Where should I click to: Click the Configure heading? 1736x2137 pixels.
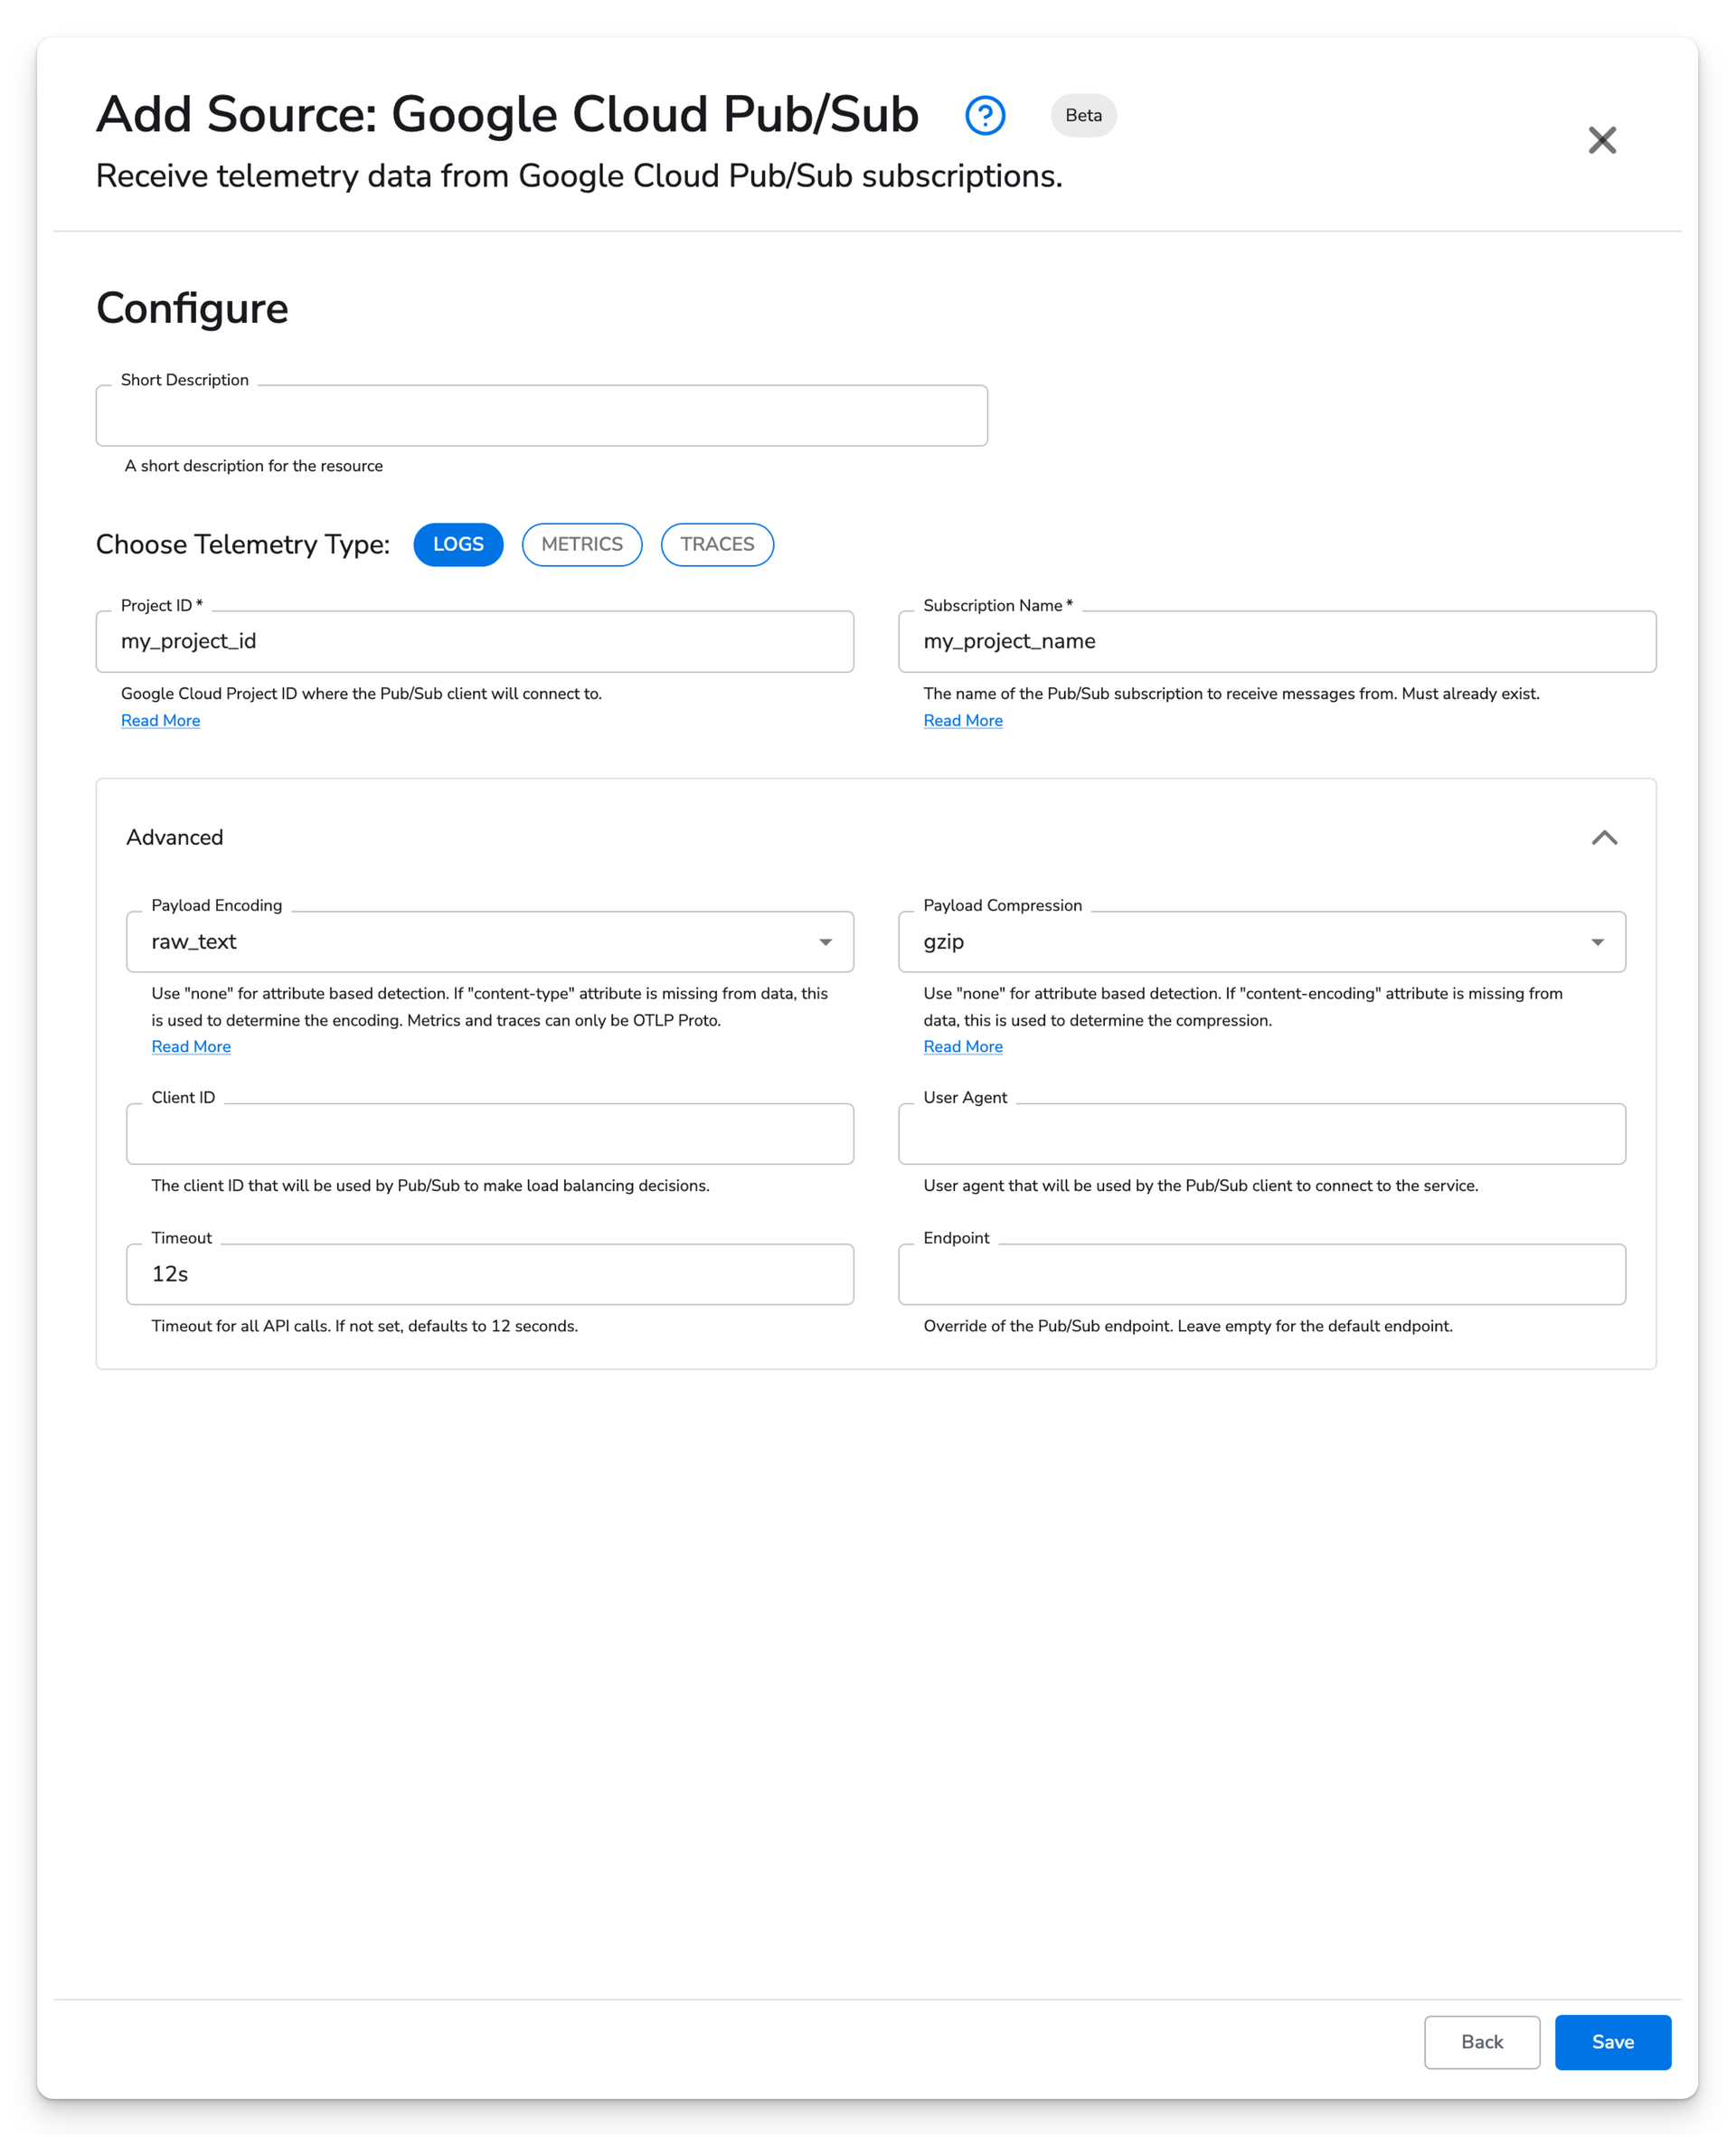tap(192, 308)
